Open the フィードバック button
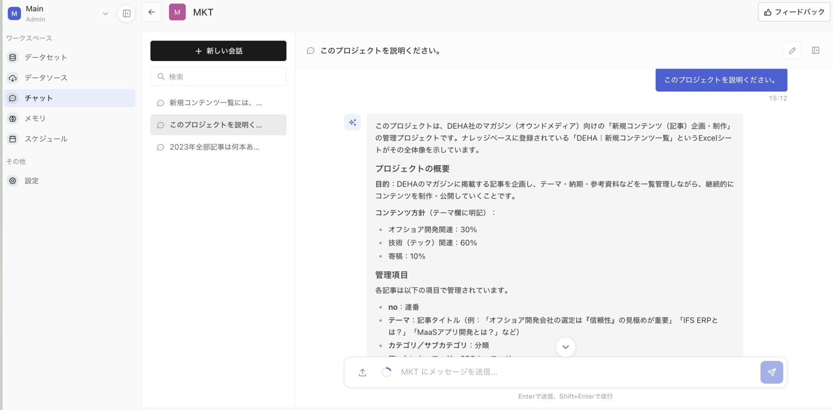This screenshot has width=833, height=410. (794, 12)
